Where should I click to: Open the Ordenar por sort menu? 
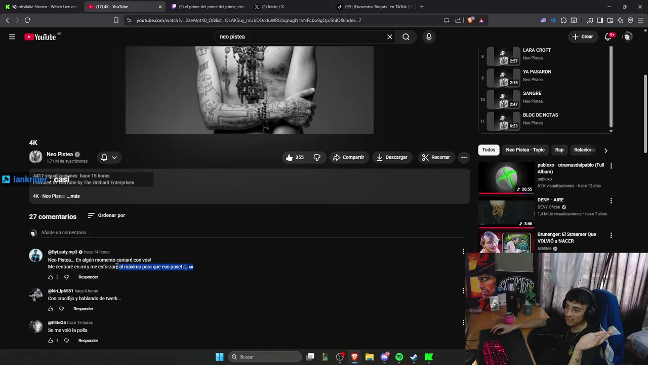pyautogui.click(x=106, y=215)
